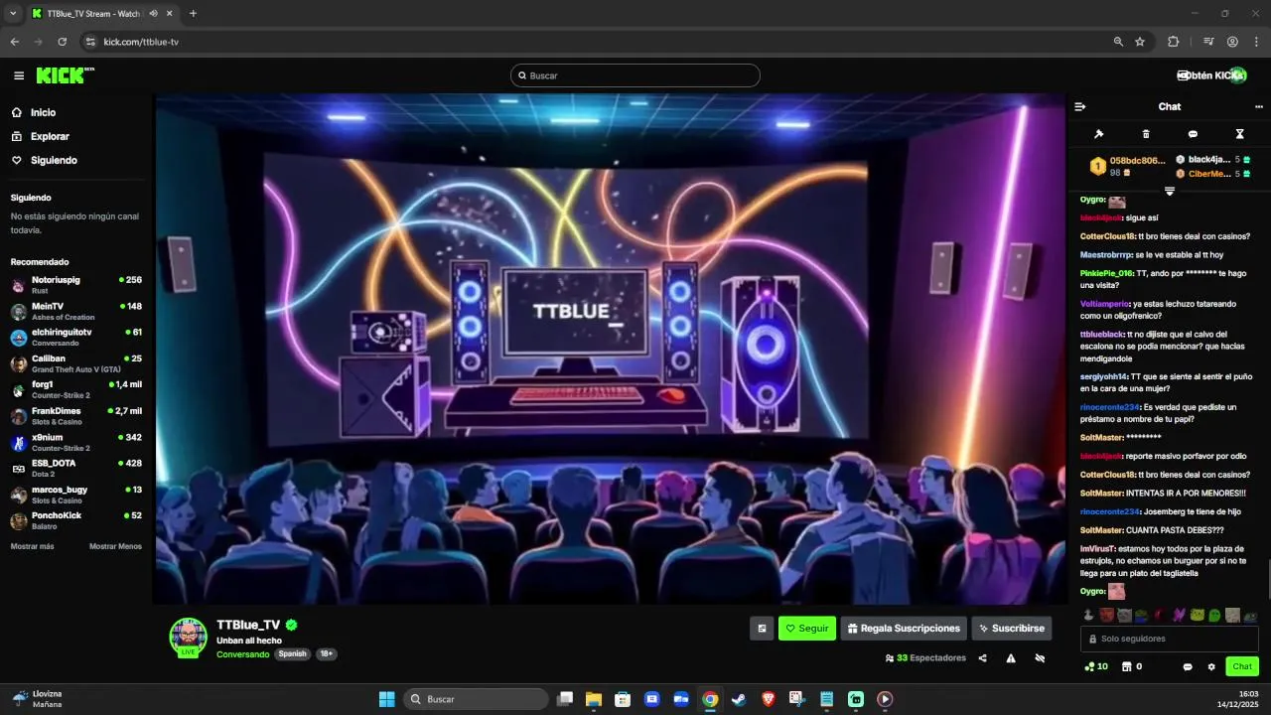Expand list with Mostrar más
The image size is (1271, 715).
(x=32, y=546)
